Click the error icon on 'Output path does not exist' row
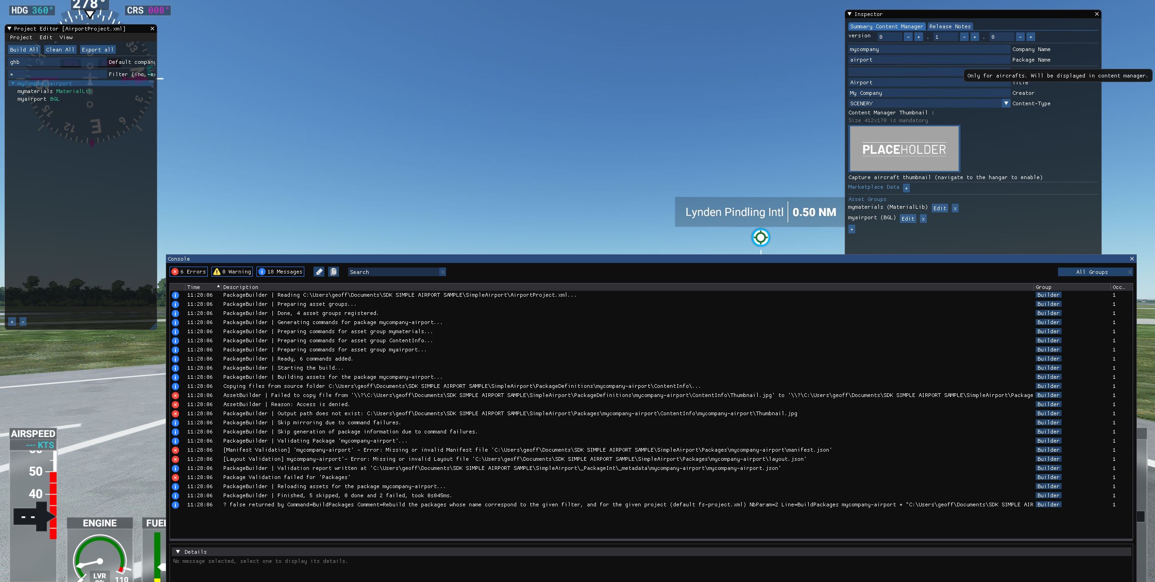 tap(175, 413)
